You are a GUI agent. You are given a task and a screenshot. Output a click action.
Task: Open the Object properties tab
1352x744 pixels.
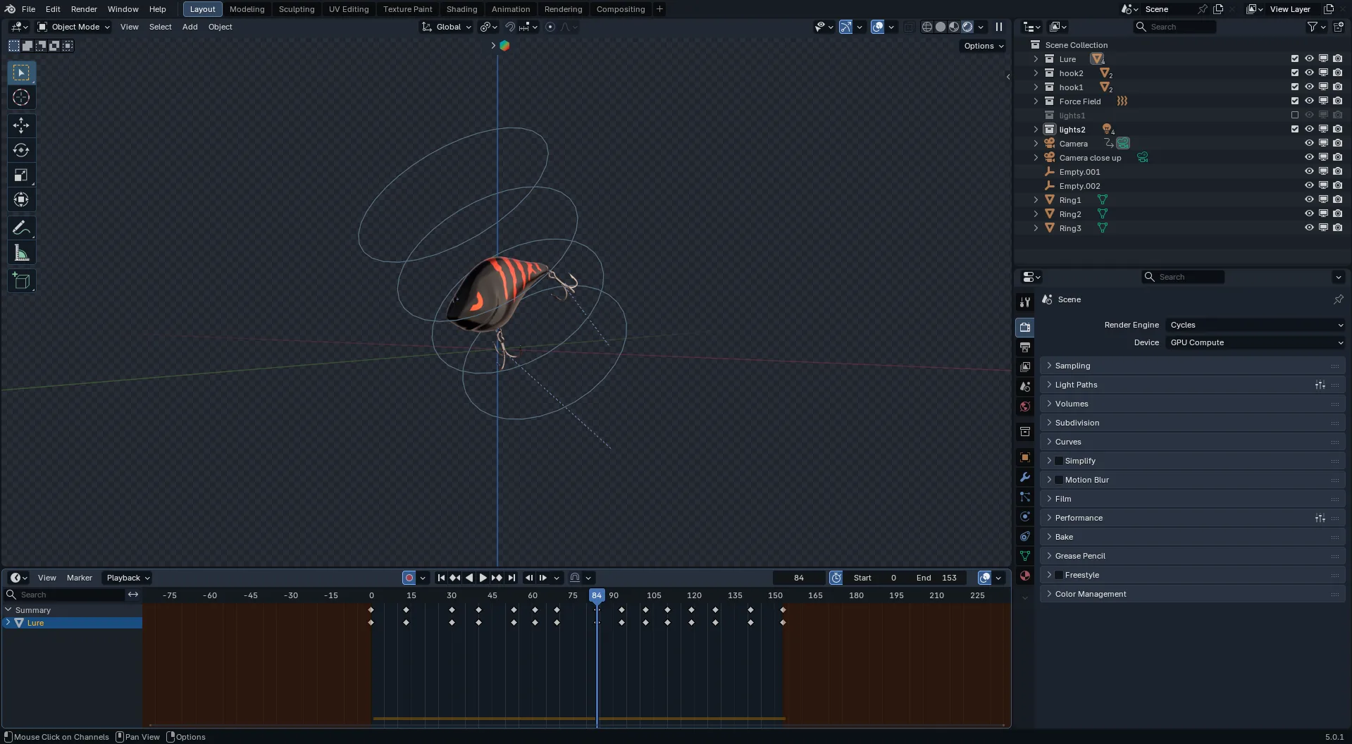[x=1025, y=457]
